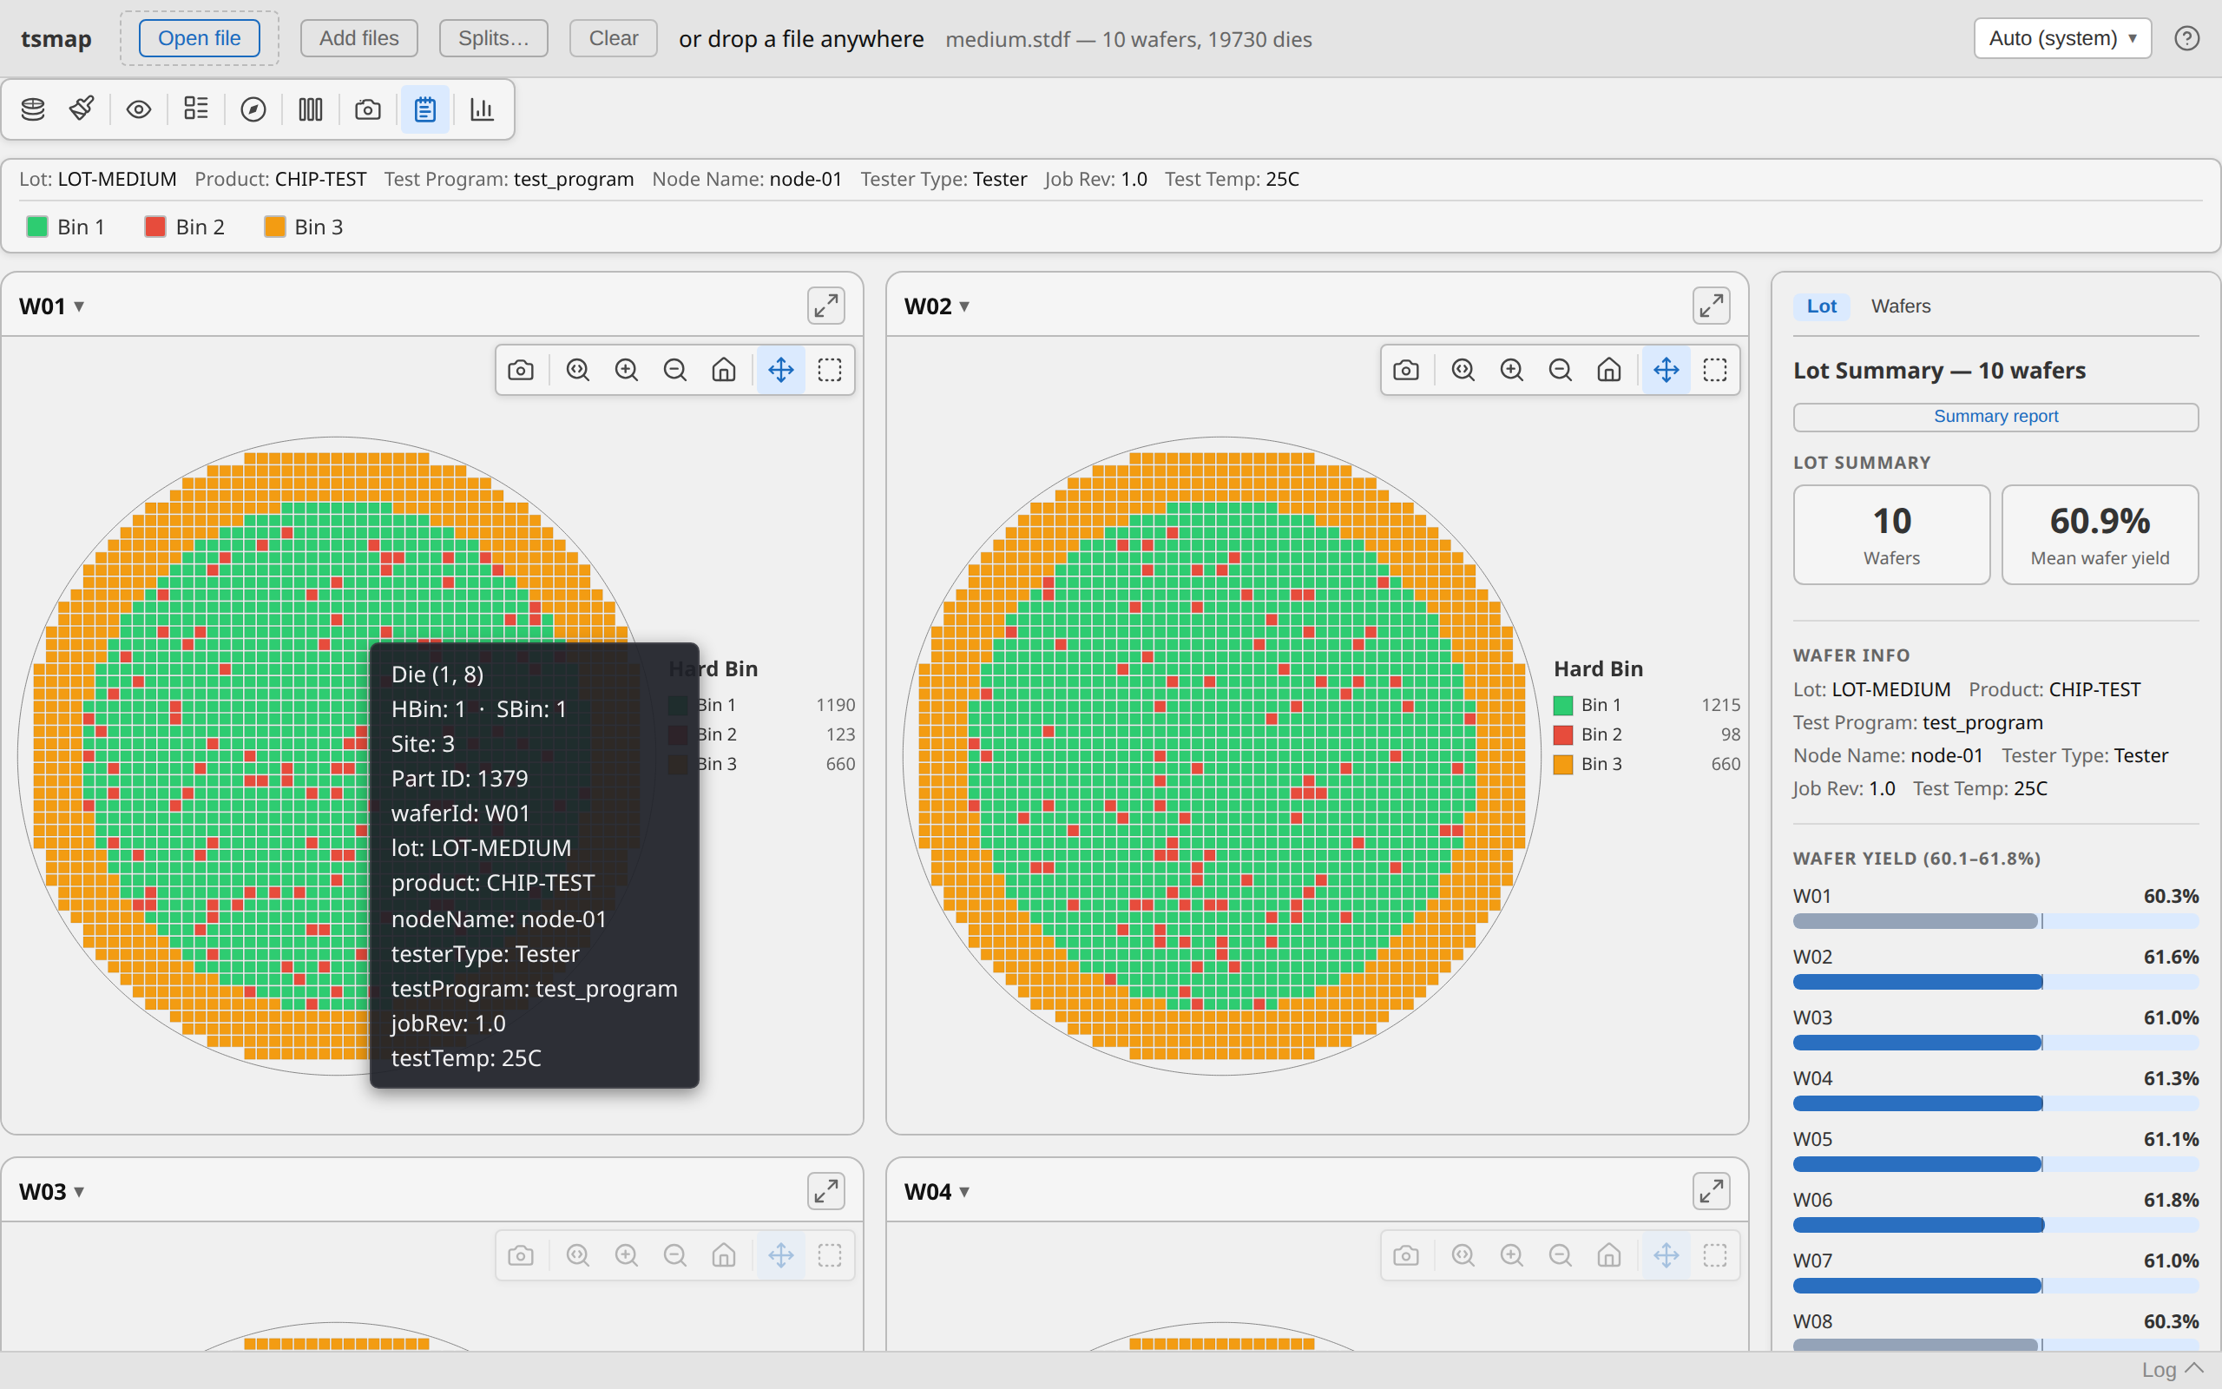
Task: Click zoom-to-fit on the W01 map toolbar
Action: pyautogui.click(x=577, y=370)
